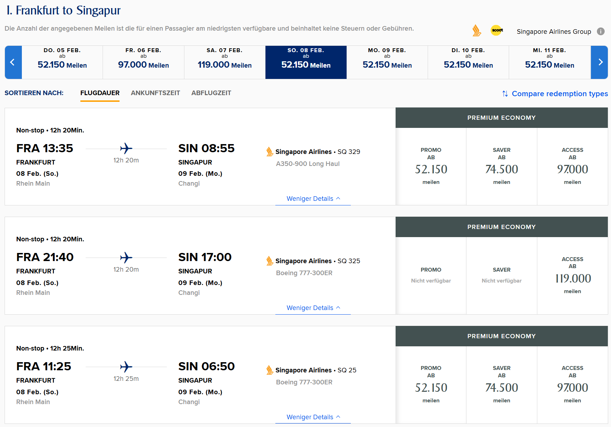
Task: Choose Saver 74.500 miles for SQ 25
Action: (501, 385)
